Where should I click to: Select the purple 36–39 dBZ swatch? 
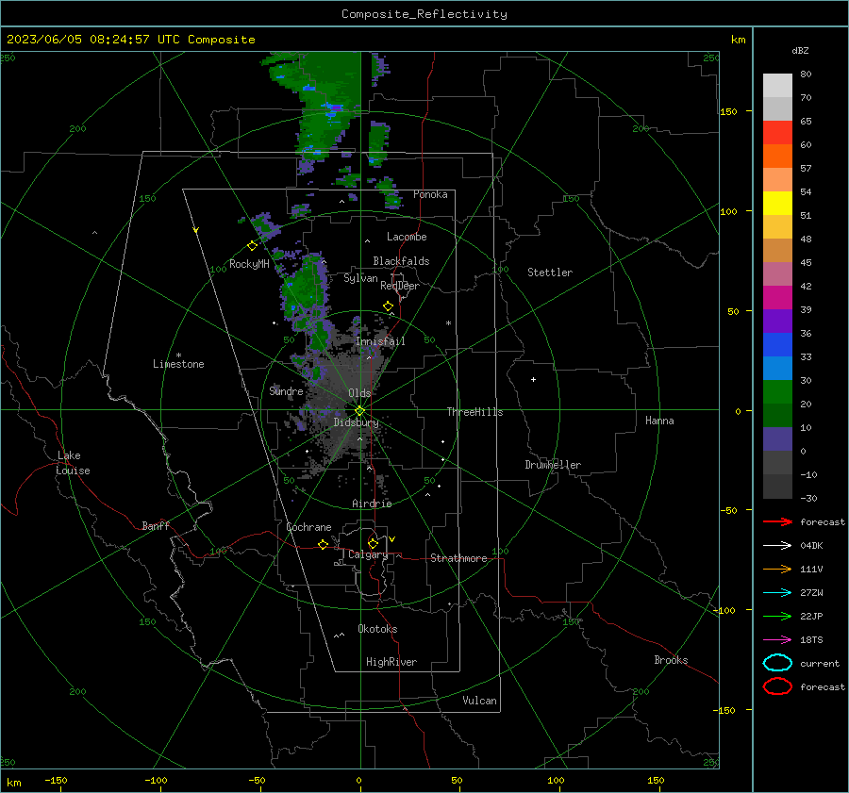tap(777, 322)
